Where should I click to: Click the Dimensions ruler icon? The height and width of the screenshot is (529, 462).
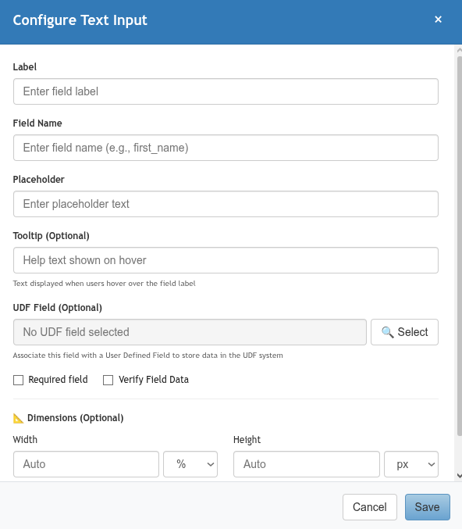click(x=18, y=418)
